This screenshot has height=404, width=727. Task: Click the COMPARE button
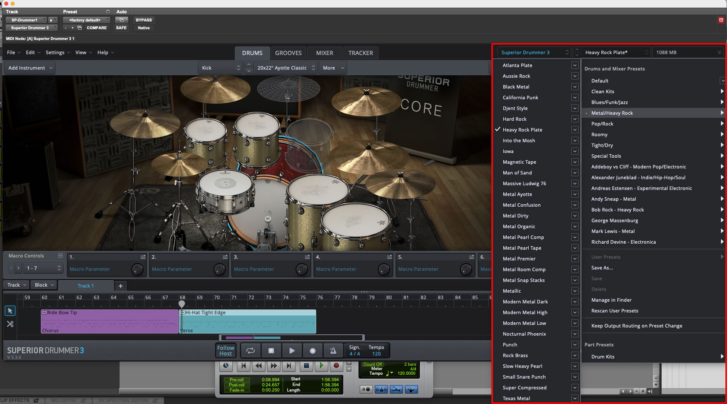coord(96,28)
